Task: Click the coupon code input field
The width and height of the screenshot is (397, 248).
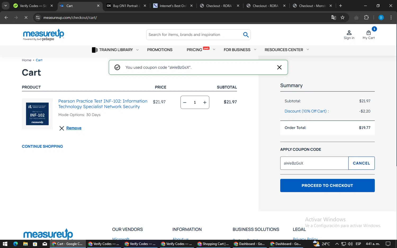Action: [x=314, y=163]
